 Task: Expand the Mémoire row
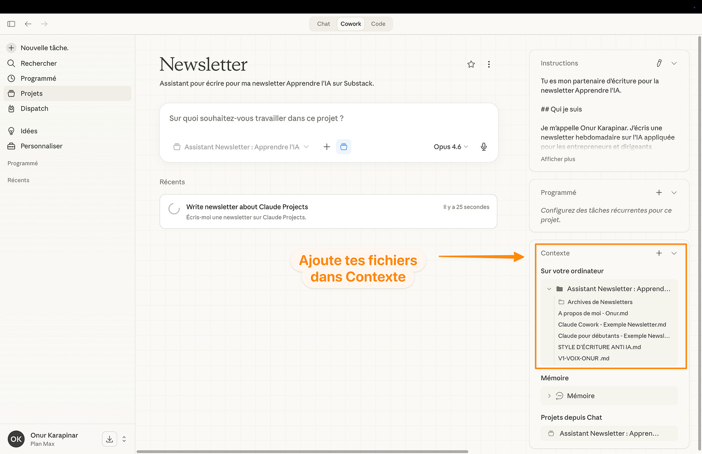[609, 396]
